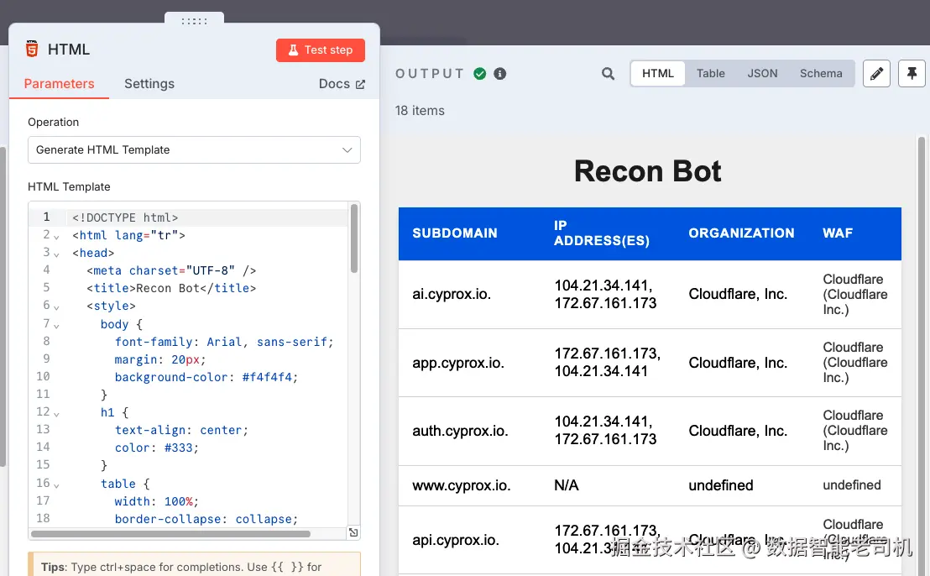Click the api.cyprox.io. subdomain cell
Image resolution: width=930 pixels, height=576 pixels.
tap(456, 540)
